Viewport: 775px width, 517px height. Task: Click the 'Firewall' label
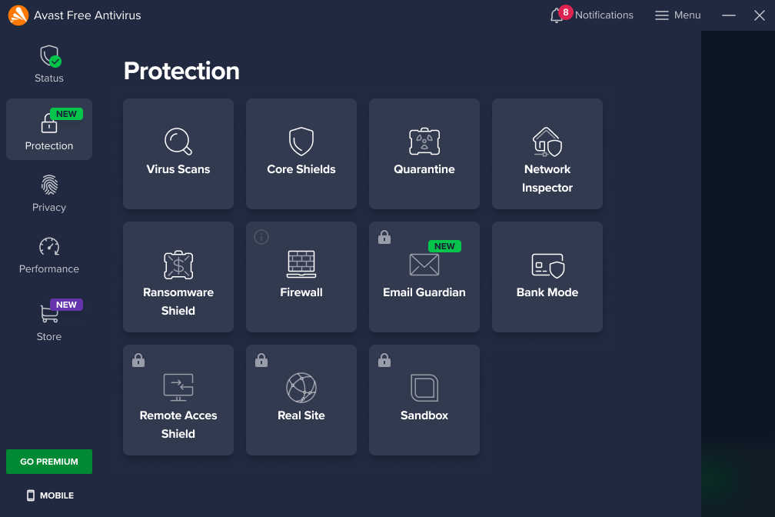pos(301,292)
